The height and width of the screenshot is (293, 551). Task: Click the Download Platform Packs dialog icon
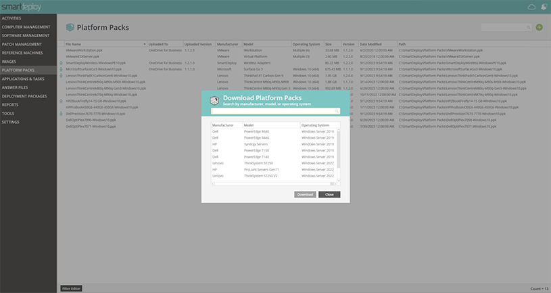tap(214, 100)
